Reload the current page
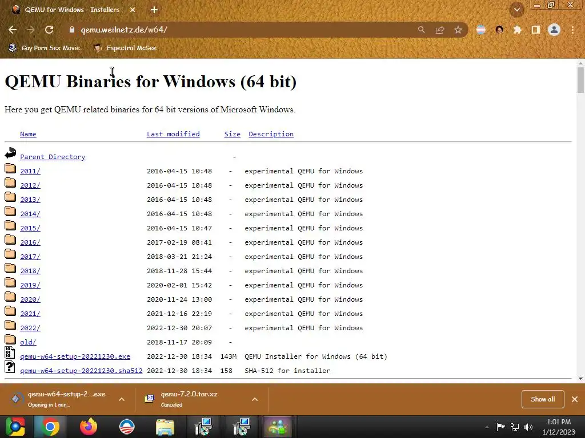Image resolution: width=585 pixels, height=438 pixels. click(x=49, y=30)
